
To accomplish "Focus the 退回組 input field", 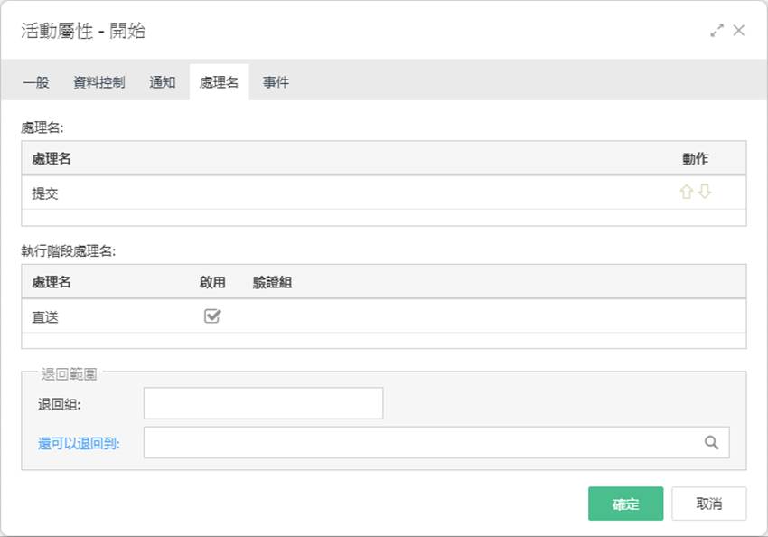I will coord(263,403).
